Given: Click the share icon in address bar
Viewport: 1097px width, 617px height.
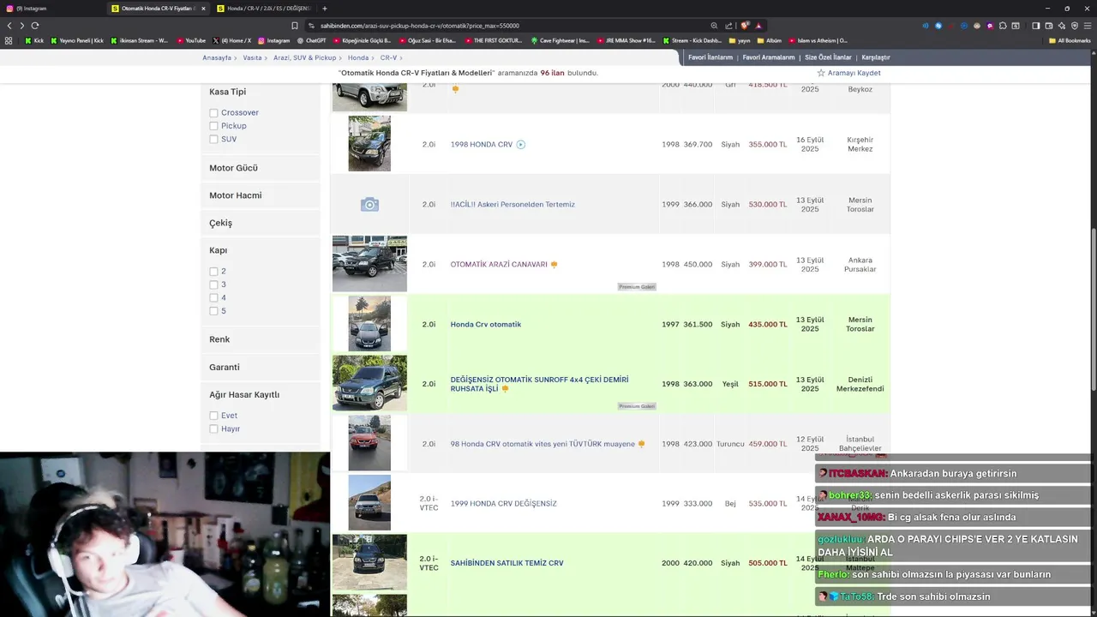Looking at the screenshot, I should (728, 26).
